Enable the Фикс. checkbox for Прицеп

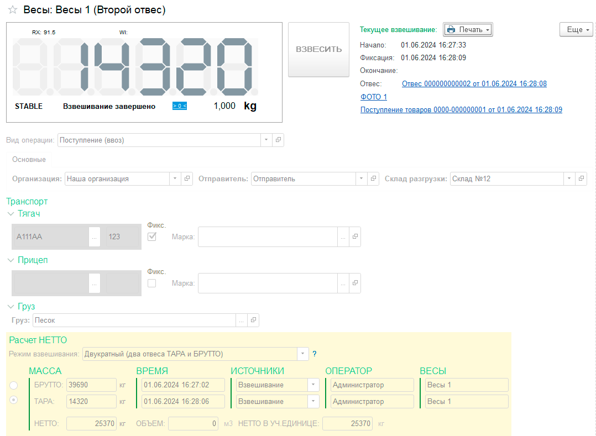point(152,283)
